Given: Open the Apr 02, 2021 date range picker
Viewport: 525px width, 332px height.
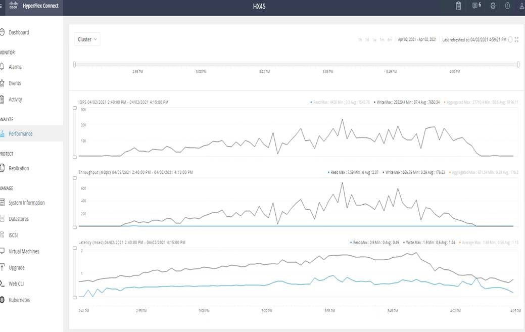Looking at the screenshot, I should coord(417,39).
